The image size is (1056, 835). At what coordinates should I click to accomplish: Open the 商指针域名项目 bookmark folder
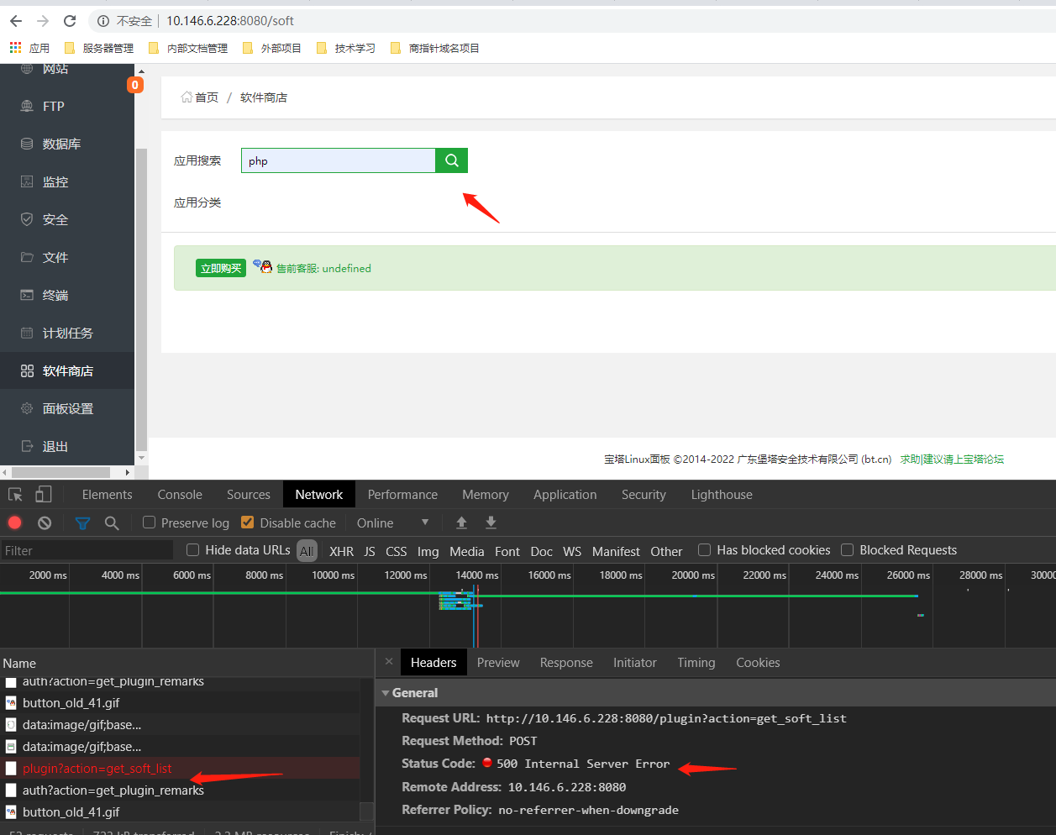(x=435, y=48)
